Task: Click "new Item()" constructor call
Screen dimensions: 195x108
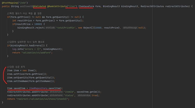Action: (29, 71)
